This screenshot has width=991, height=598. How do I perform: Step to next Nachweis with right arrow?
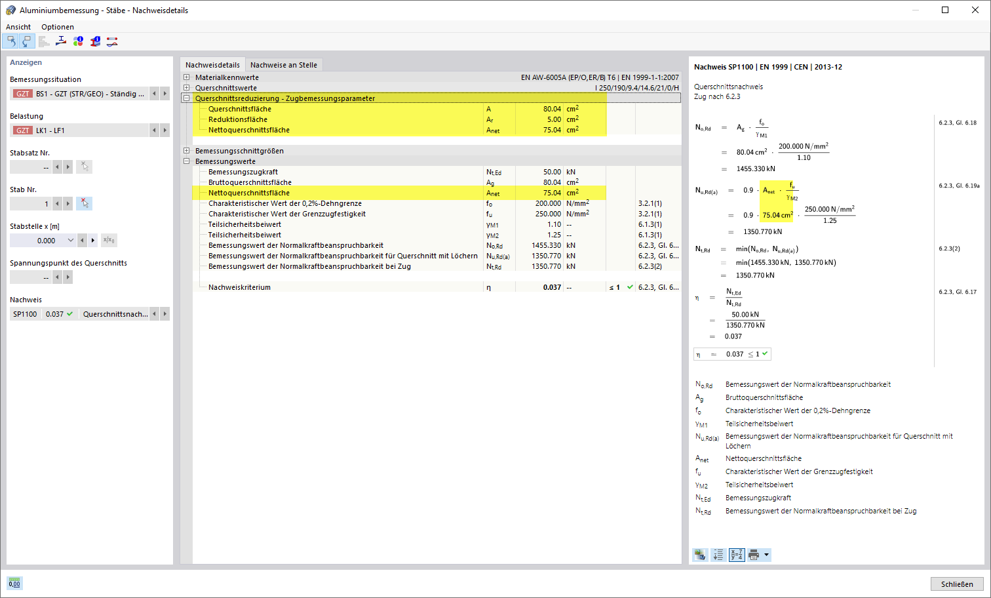(x=165, y=314)
